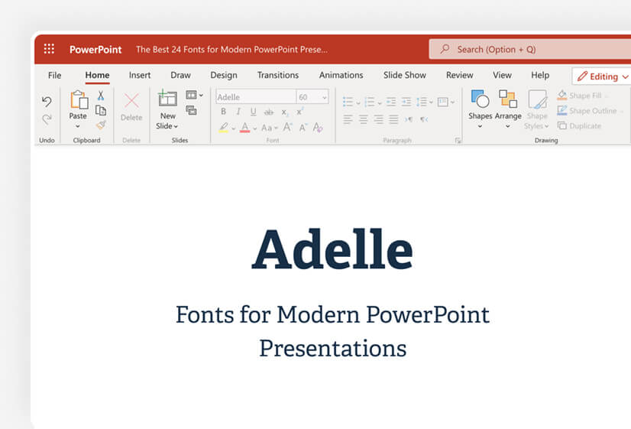Open the File menu

55,76
